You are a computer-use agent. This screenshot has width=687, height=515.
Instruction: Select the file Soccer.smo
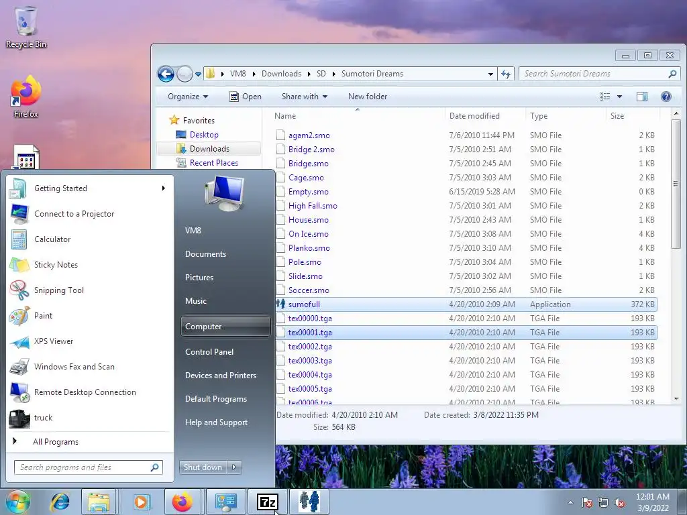[309, 290]
